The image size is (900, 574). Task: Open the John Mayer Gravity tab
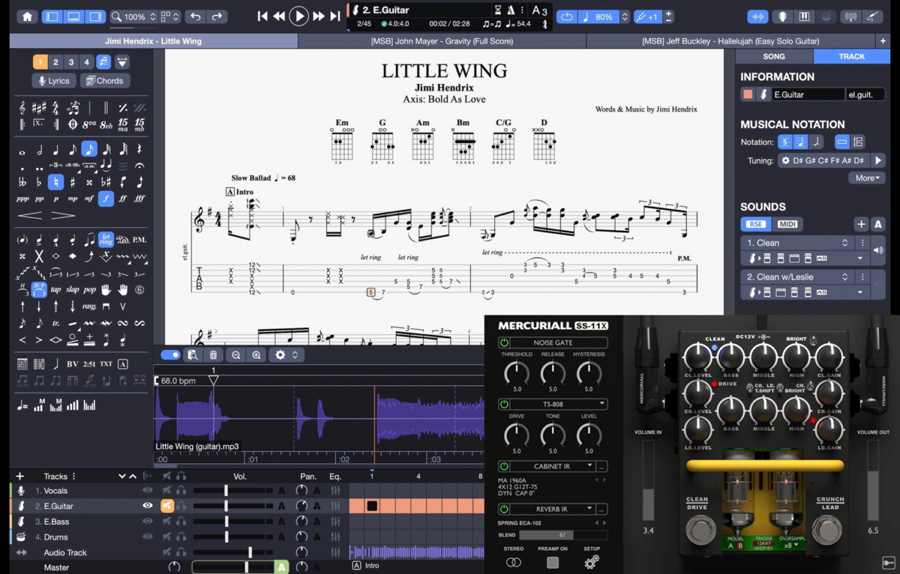click(x=442, y=41)
